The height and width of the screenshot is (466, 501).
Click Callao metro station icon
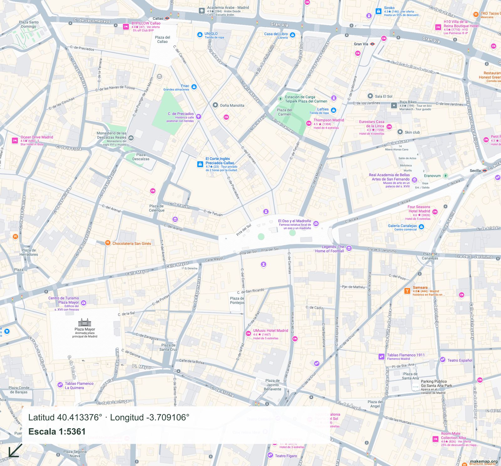pyautogui.click(x=168, y=18)
